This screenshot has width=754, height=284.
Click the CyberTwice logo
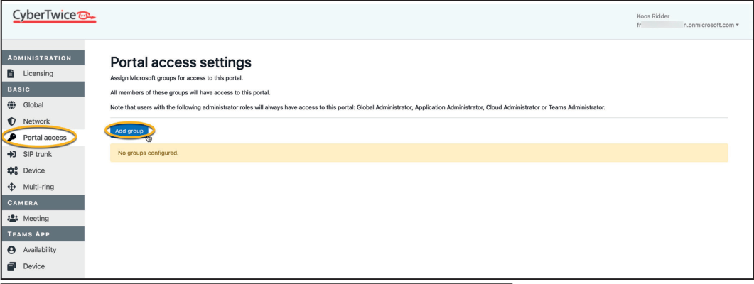tap(54, 17)
